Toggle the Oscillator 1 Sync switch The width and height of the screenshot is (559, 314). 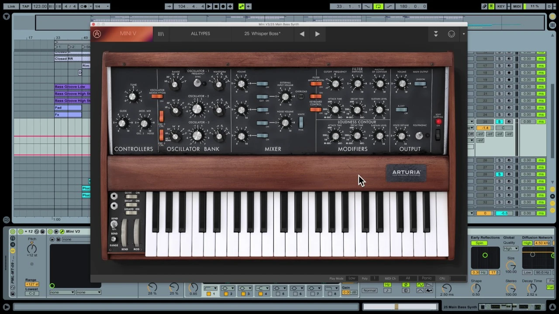pos(198,83)
